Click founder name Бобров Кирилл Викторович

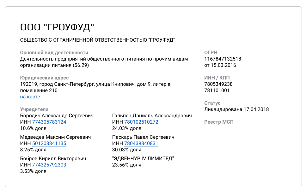pyautogui.click(x=53, y=159)
